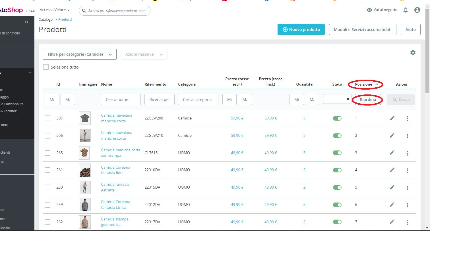Click quantity 5 of product 307
Viewport: 455px width, 256px height.
point(304,118)
